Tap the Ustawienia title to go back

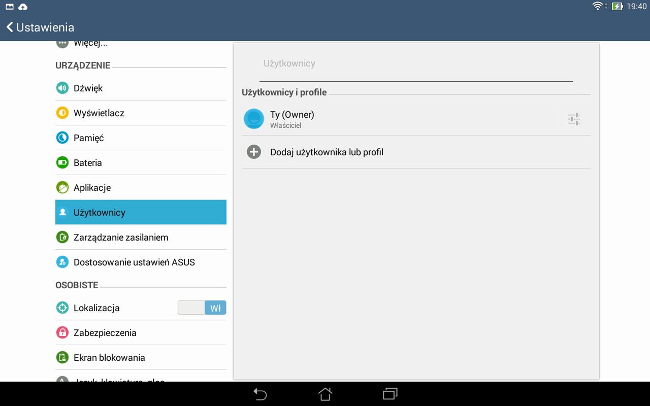point(45,27)
